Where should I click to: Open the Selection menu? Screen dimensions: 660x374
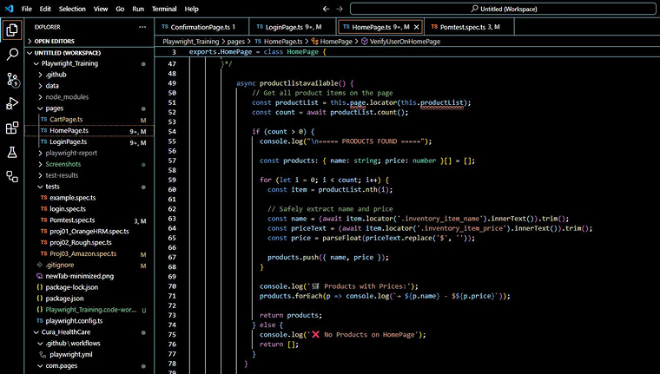(x=72, y=8)
